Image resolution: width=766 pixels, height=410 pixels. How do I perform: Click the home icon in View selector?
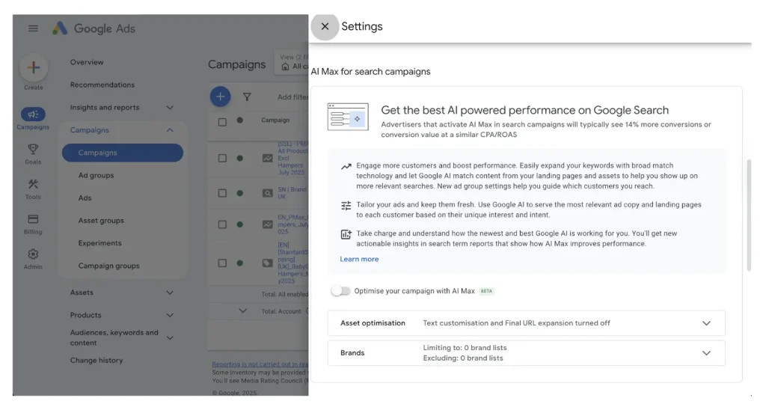coord(285,67)
